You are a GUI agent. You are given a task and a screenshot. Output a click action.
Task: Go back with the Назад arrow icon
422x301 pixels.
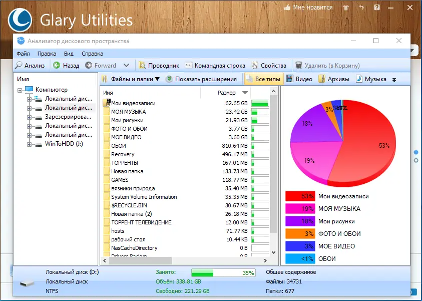click(x=57, y=65)
